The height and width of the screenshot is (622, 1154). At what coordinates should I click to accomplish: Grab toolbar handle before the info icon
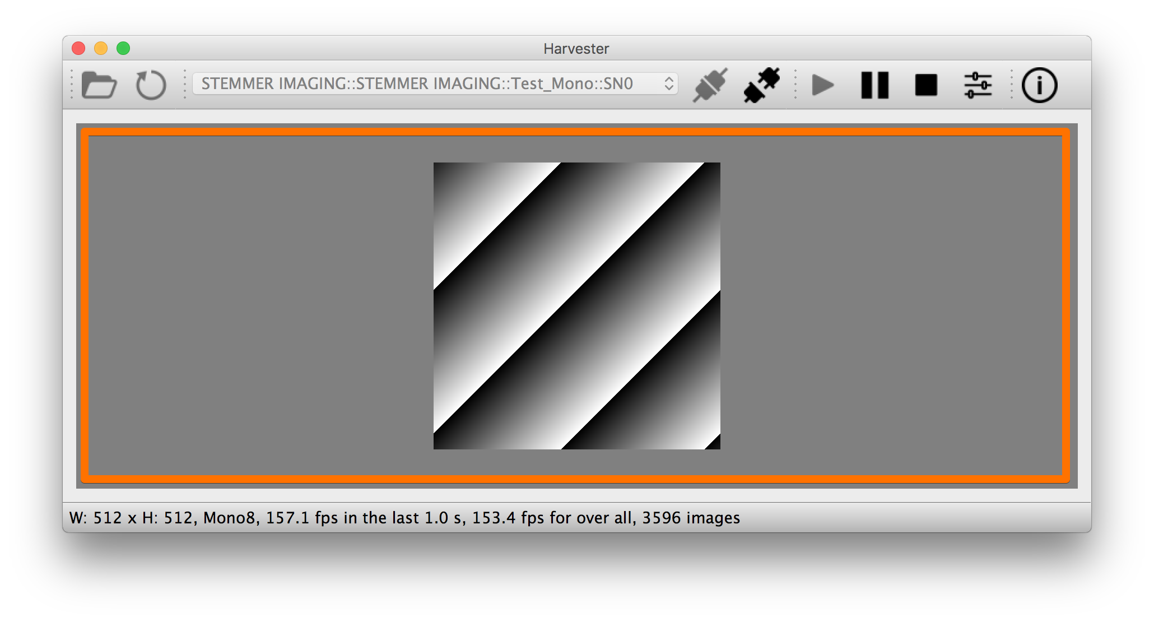(1012, 85)
